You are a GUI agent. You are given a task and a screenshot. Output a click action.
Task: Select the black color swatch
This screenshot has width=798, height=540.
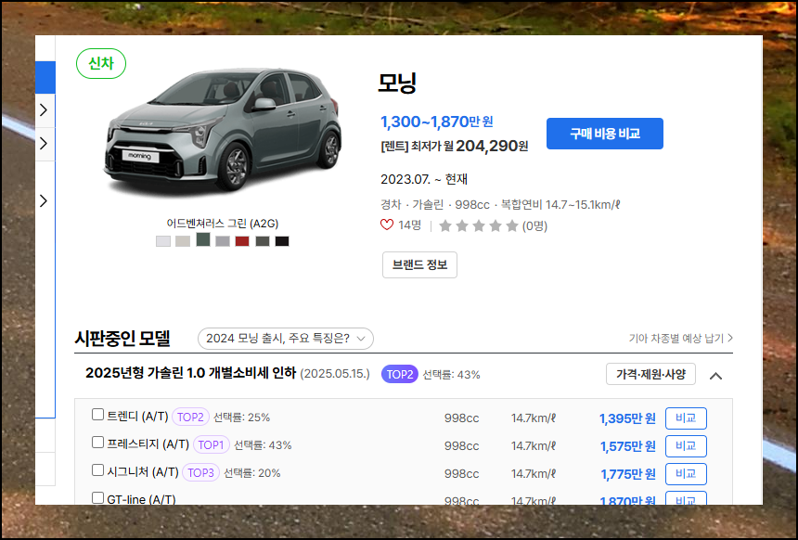[282, 240]
